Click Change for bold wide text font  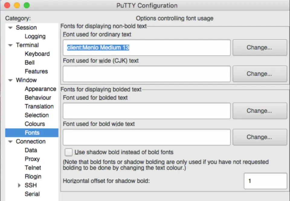tap(260, 137)
